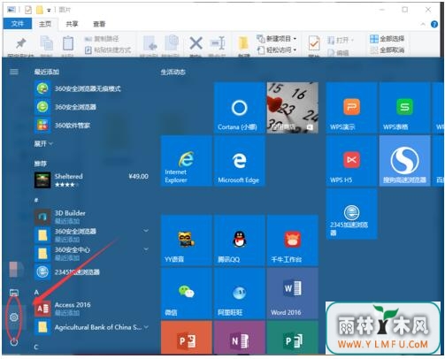Launch Publisher tile

coord(292,338)
